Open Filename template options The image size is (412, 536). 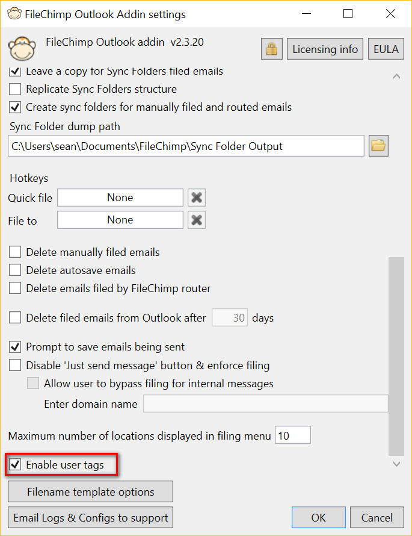[90, 491]
